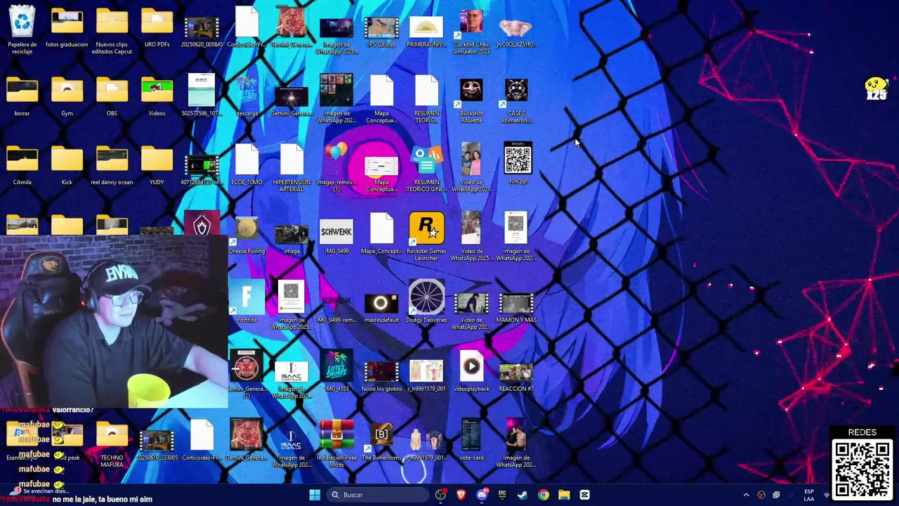The height and width of the screenshot is (506, 899).
Task: Open Epic Games Launcher from taskbar
Action: click(x=502, y=495)
